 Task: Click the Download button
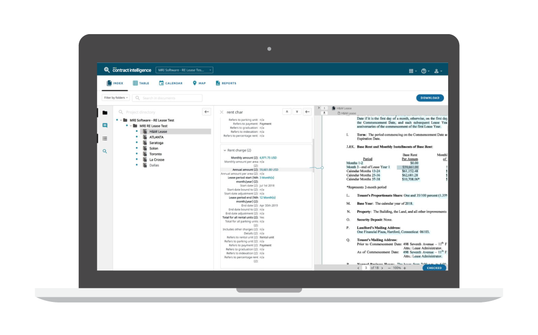coord(430,98)
